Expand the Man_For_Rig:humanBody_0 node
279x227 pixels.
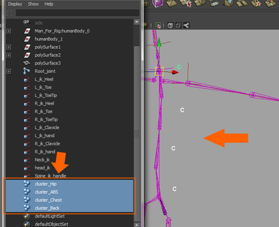[9, 31]
